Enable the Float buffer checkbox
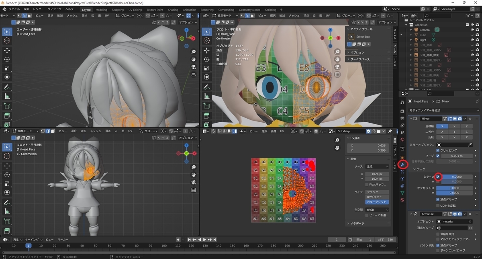The width and height of the screenshot is (482, 259). click(x=366, y=184)
